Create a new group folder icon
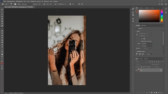168x94 pixels. tap(156, 93)
